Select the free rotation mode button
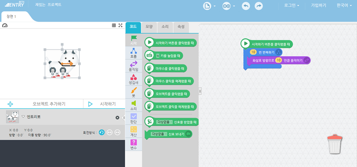 (x=102, y=132)
